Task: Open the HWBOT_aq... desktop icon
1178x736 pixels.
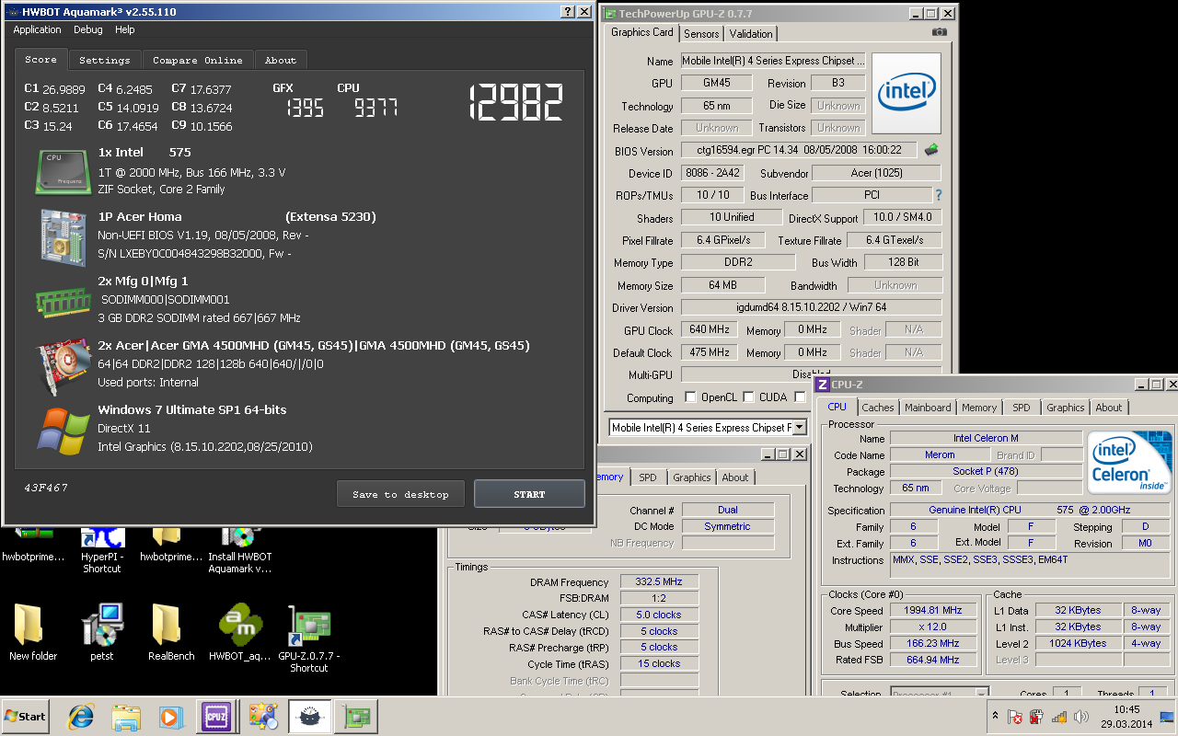Action: pyautogui.click(x=239, y=633)
